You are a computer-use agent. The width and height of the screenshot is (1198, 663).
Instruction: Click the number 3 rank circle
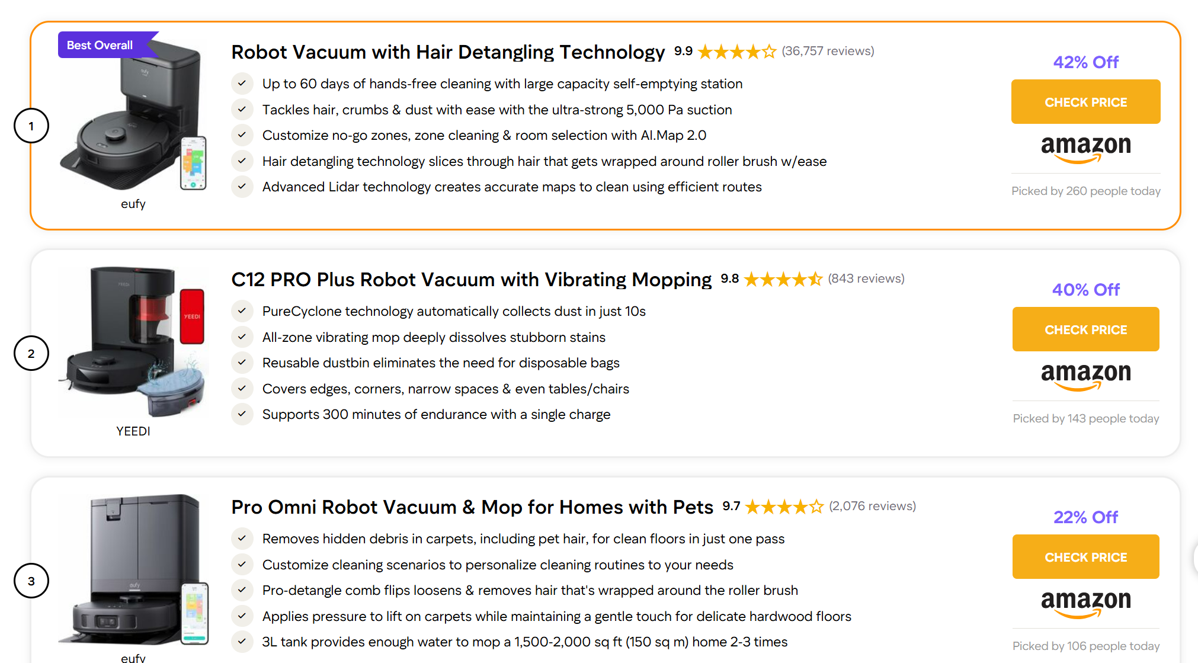click(x=31, y=581)
